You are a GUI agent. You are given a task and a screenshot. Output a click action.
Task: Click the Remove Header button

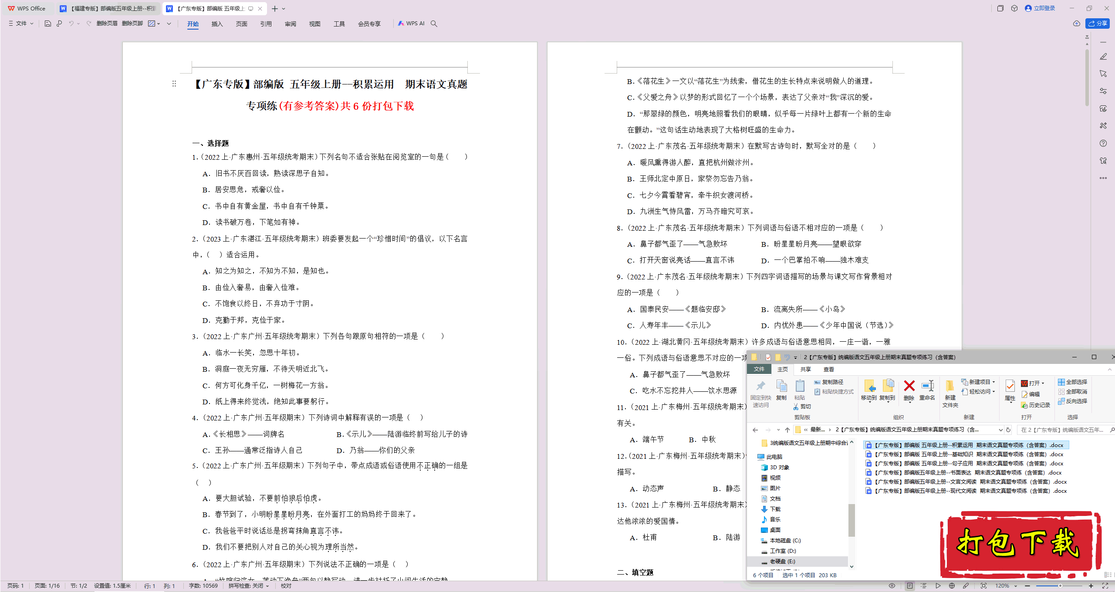107,24
